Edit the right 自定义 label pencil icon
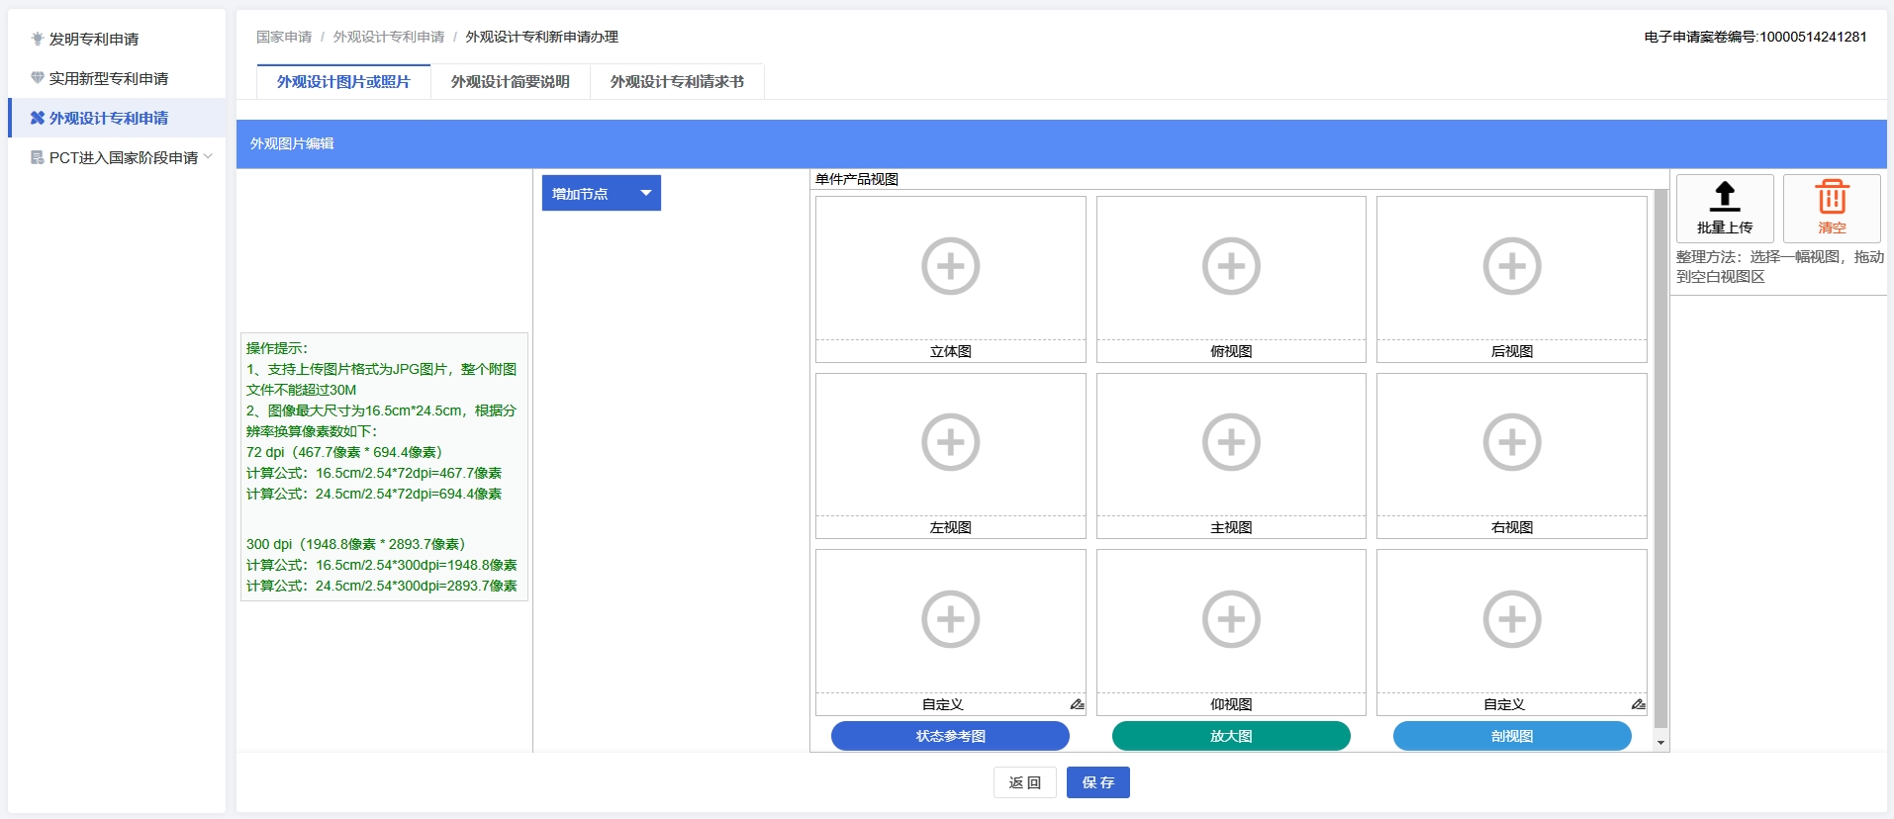 point(1638,704)
